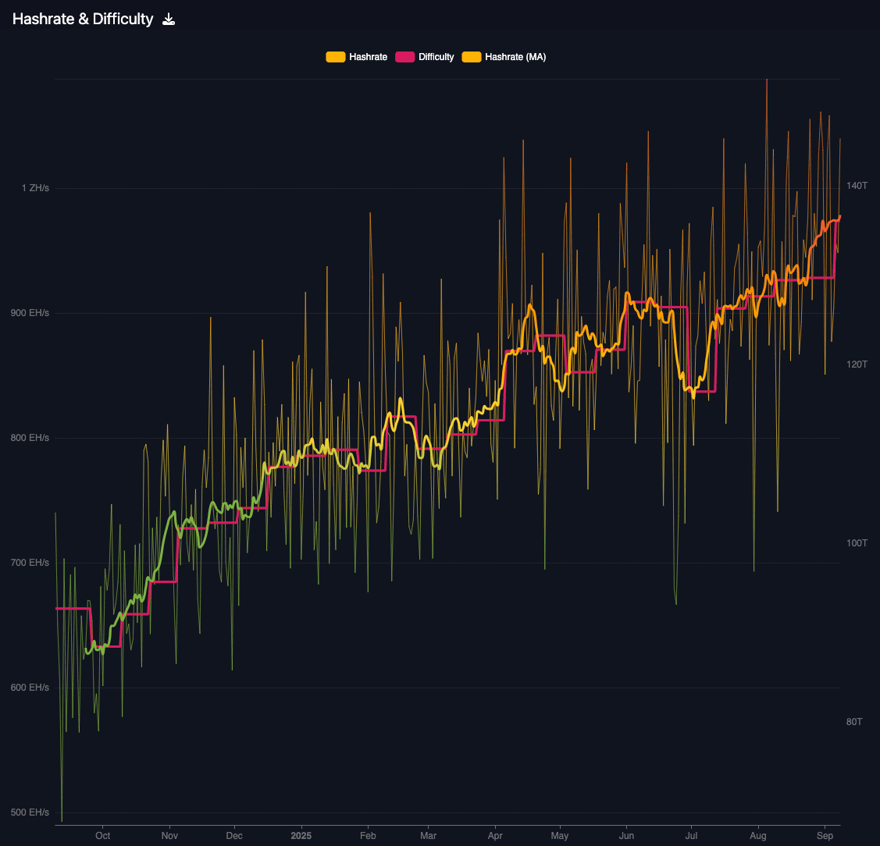This screenshot has width=880, height=846.
Task: Click the 700 EH/s left axis label
Action: (30, 563)
